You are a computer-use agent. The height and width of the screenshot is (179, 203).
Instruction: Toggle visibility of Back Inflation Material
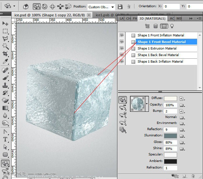click(x=122, y=62)
